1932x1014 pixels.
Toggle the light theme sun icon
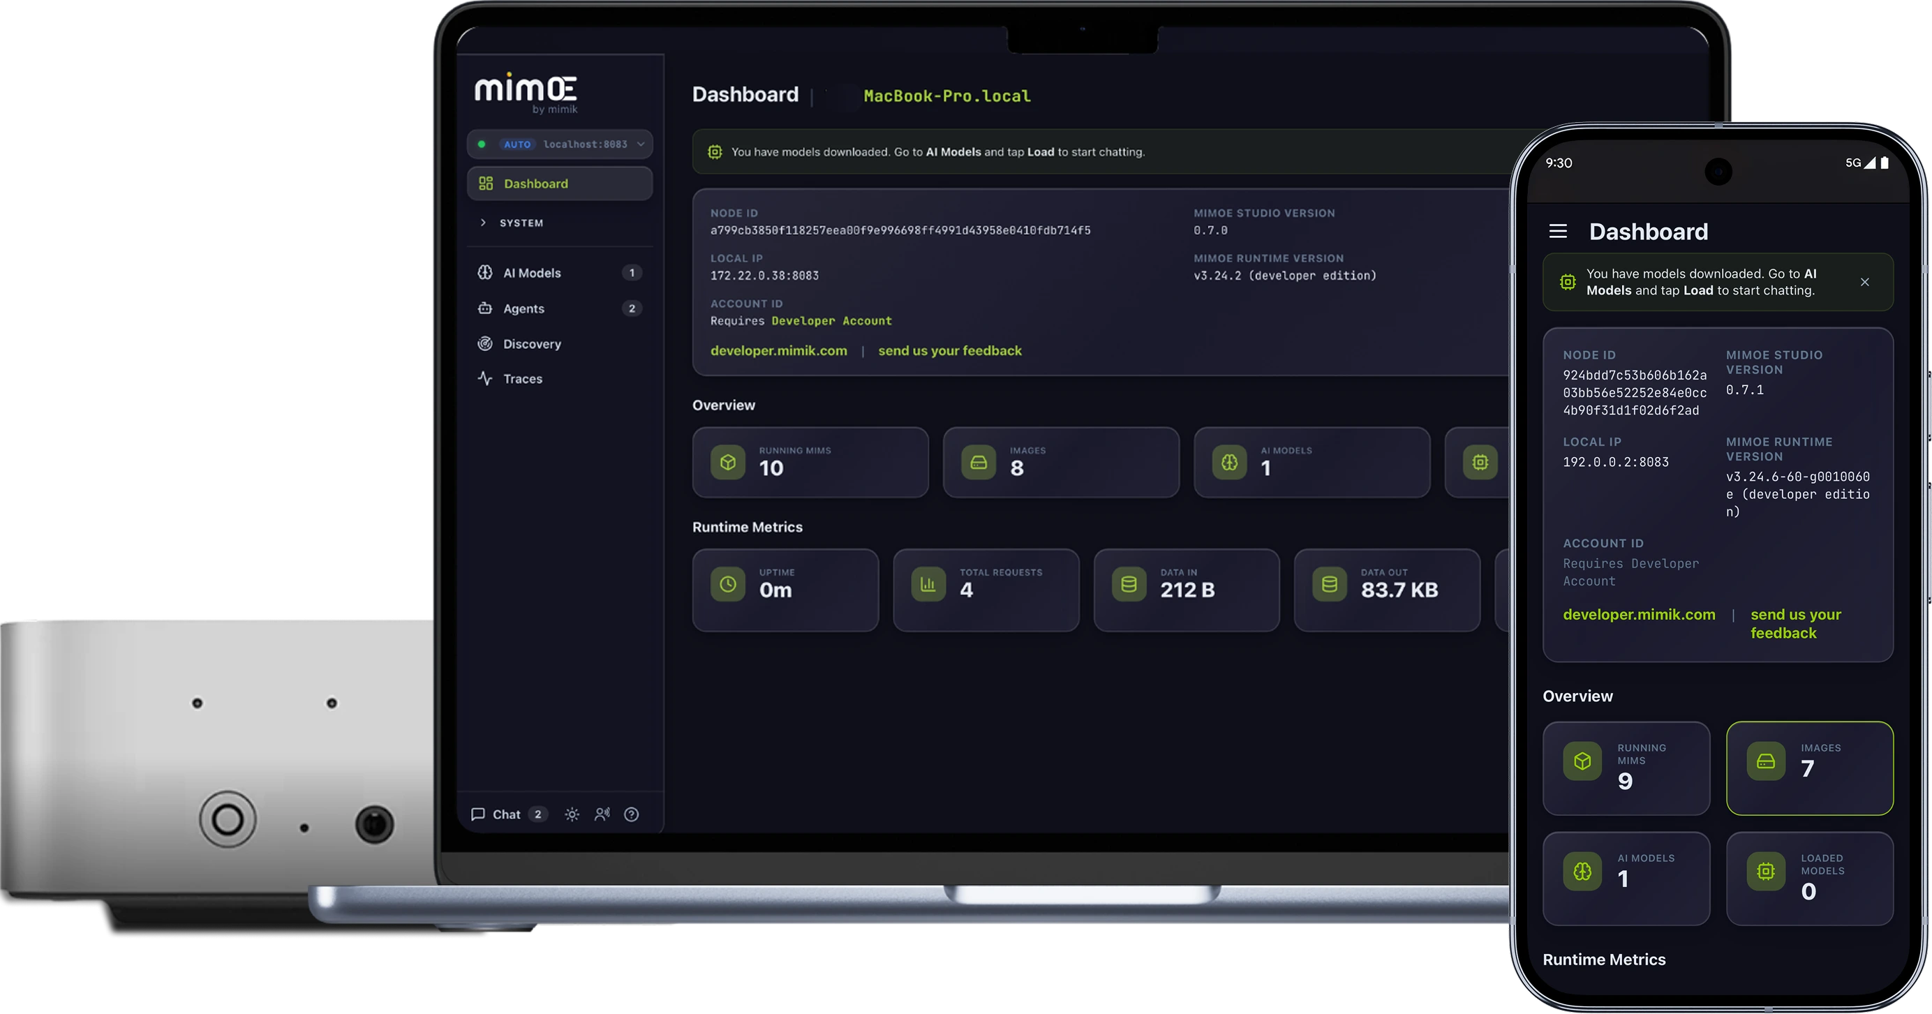[572, 814]
